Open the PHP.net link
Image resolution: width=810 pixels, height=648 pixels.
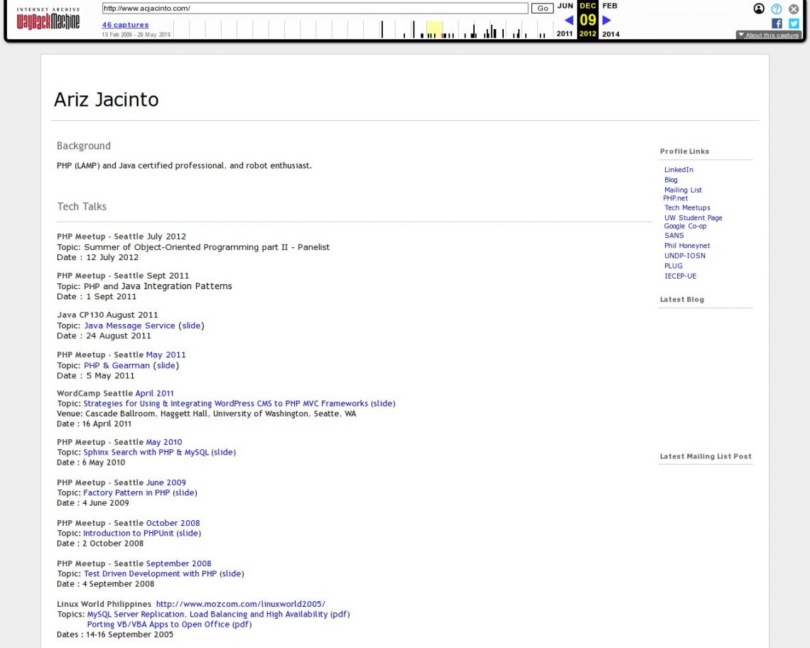(676, 198)
